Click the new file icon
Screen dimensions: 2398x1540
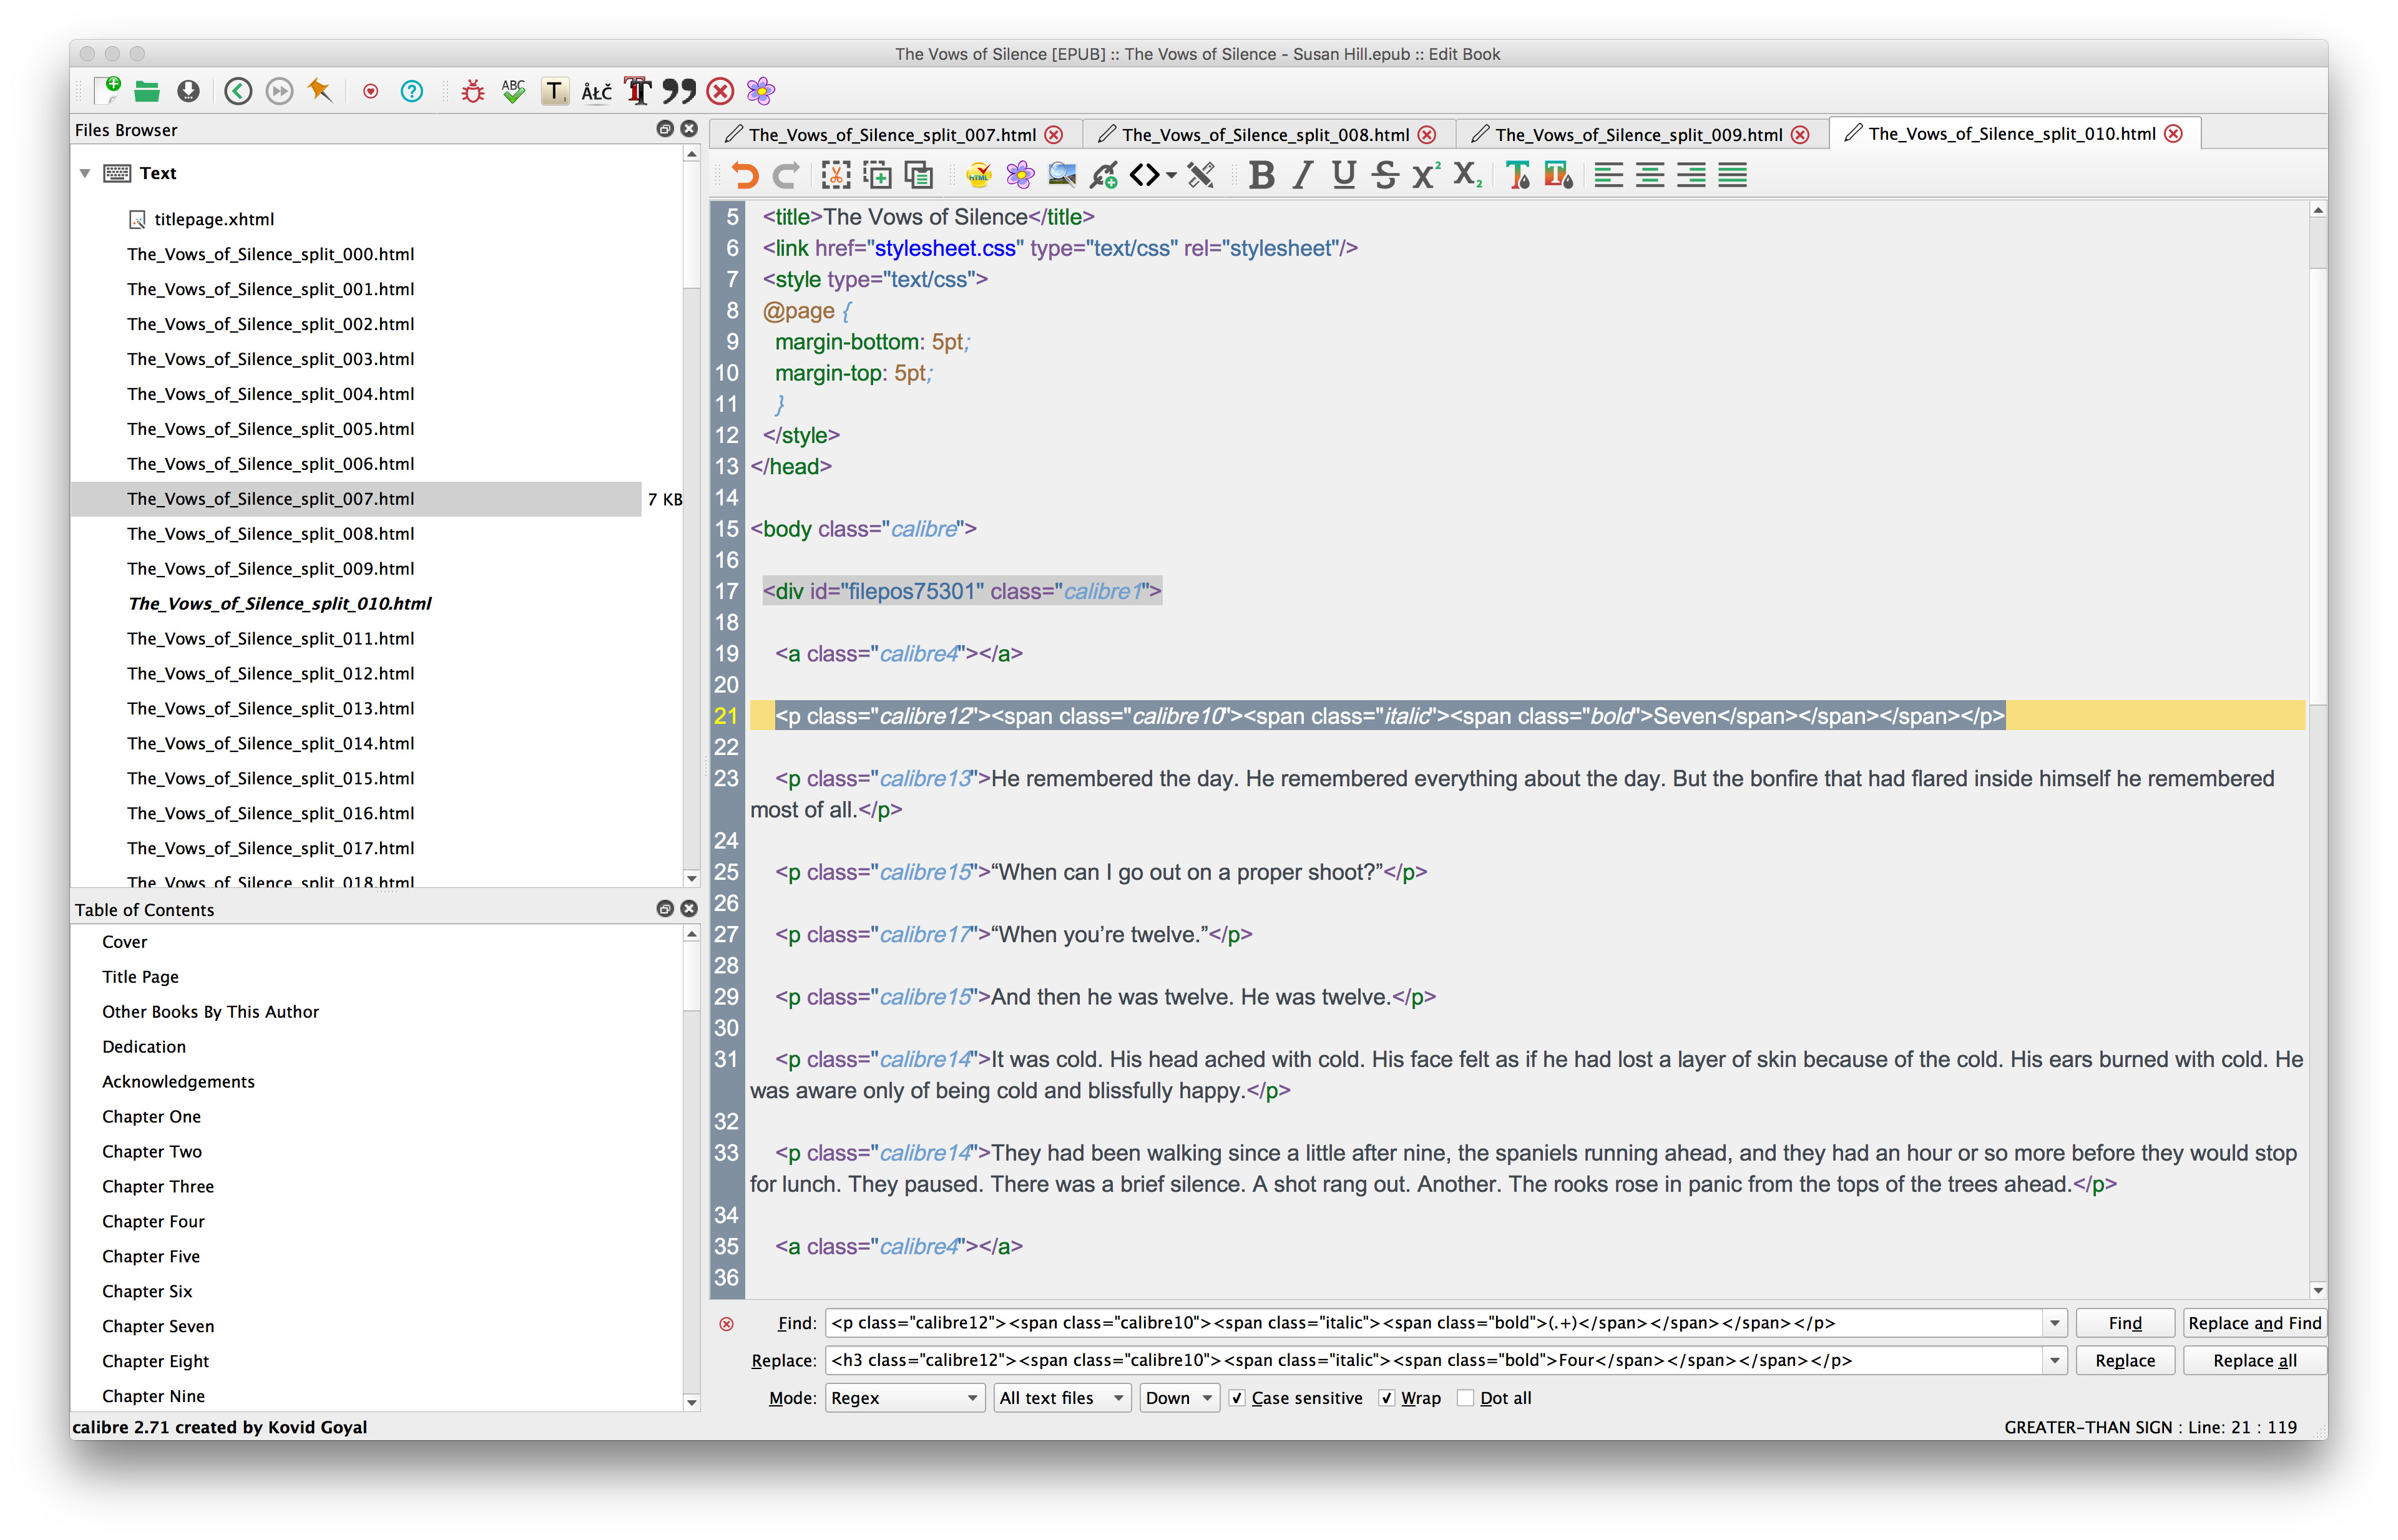coord(107,91)
